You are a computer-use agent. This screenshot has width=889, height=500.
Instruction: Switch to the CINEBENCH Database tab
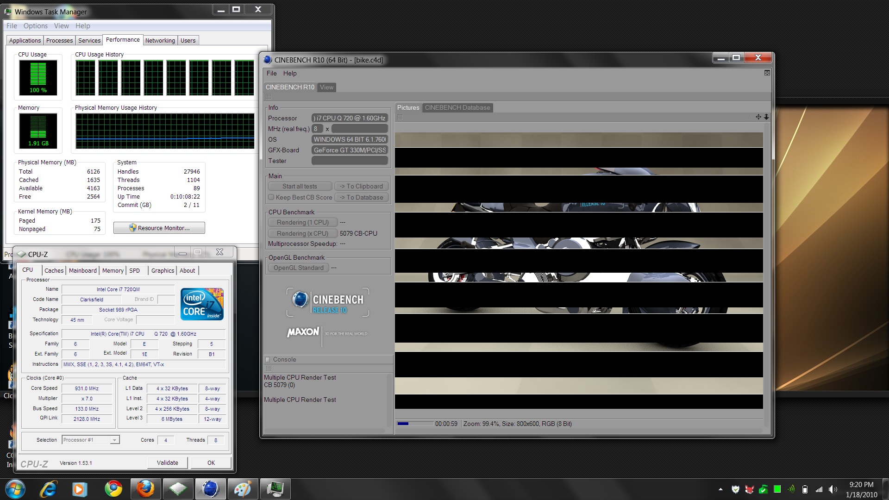click(457, 108)
